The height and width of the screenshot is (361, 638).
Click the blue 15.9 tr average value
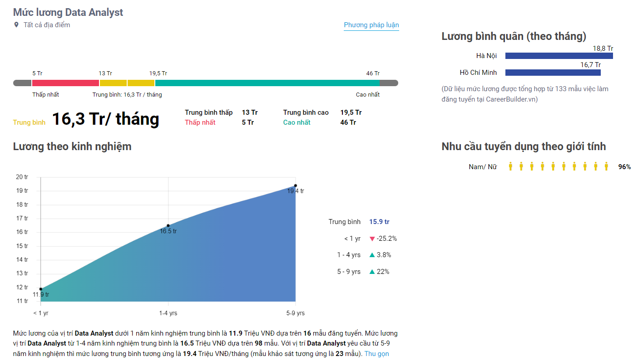point(379,222)
